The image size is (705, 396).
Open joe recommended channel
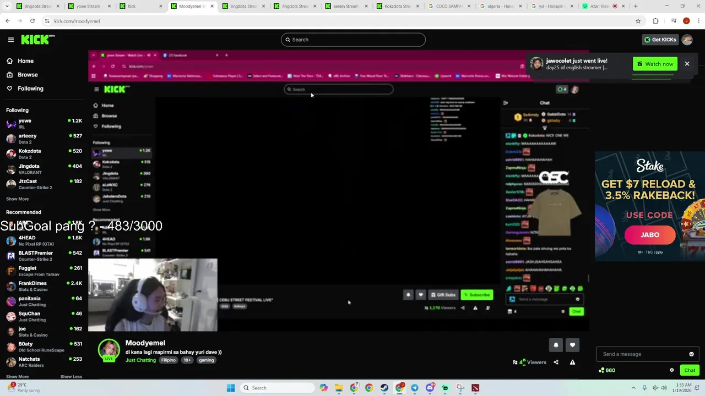click(44, 332)
